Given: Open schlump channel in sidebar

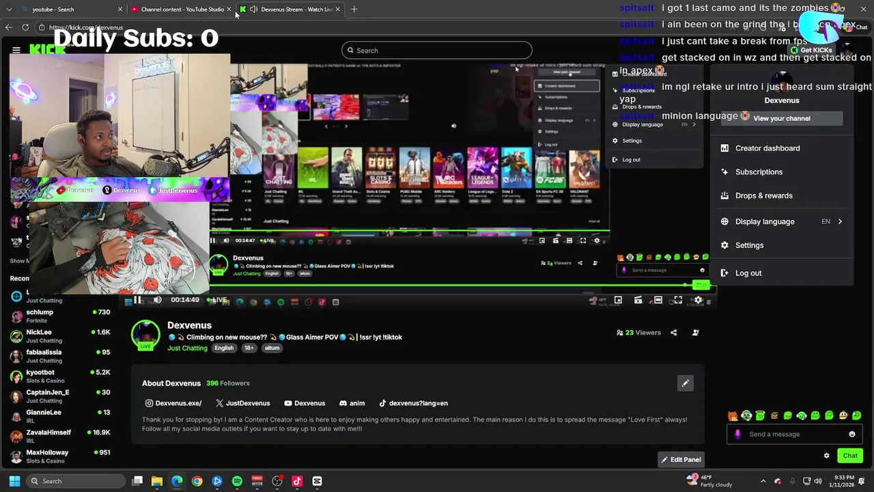Looking at the screenshot, I should click(60, 316).
